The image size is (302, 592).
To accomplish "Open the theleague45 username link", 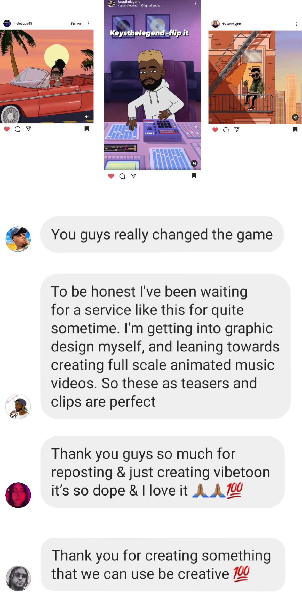I will [23, 23].
